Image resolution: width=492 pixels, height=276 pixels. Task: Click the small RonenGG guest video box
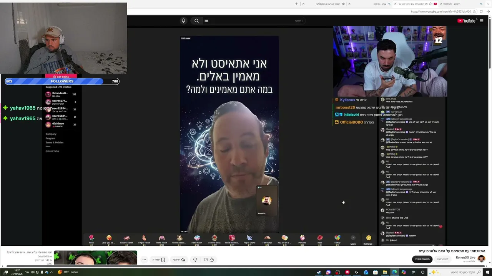[267, 200]
